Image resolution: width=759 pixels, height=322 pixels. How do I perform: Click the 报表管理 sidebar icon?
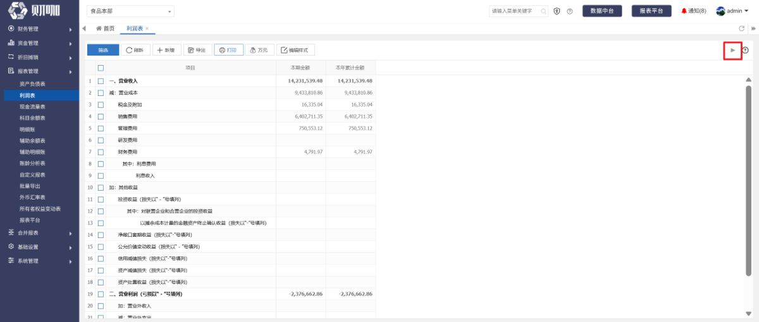[x=11, y=71]
